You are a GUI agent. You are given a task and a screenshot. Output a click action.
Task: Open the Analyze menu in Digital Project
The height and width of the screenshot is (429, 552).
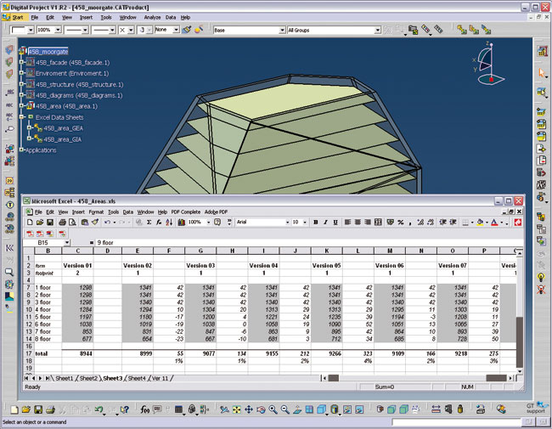(x=152, y=17)
